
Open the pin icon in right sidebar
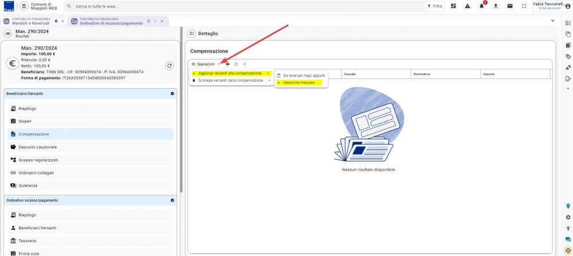(568, 68)
